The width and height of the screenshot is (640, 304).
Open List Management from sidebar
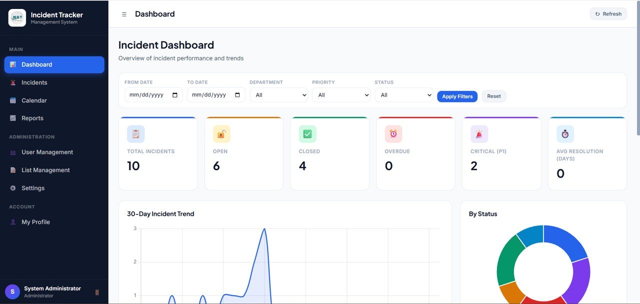pos(54,170)
